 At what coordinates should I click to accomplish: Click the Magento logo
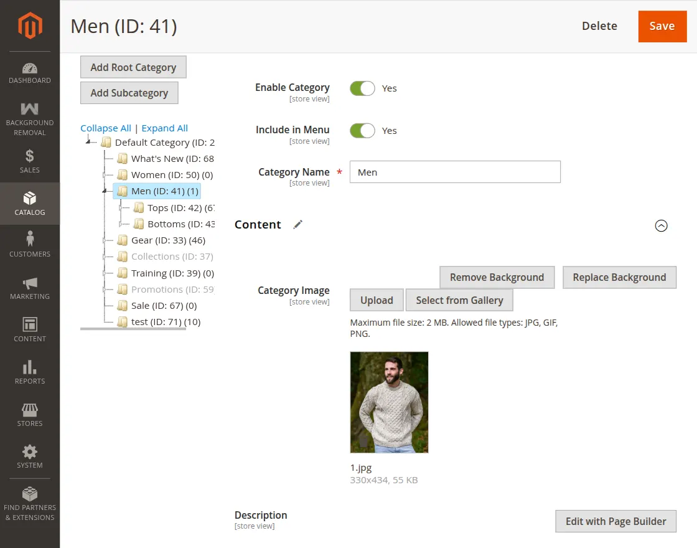(29, 25)
